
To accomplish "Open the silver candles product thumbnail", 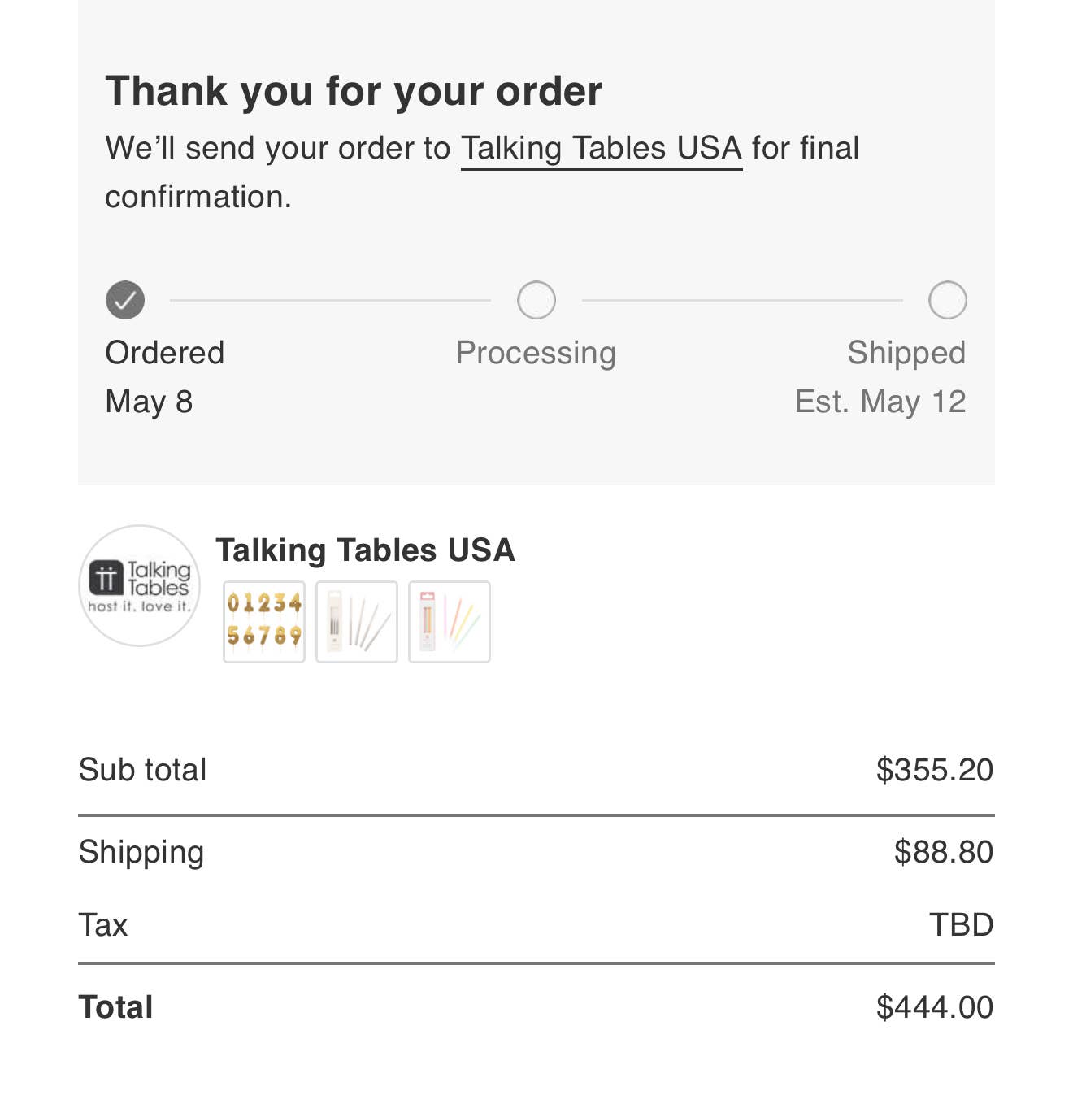I will coord(357,622).
